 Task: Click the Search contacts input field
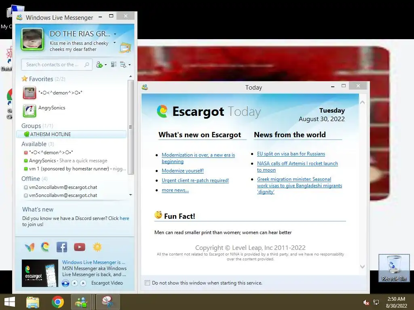(57, 65)
